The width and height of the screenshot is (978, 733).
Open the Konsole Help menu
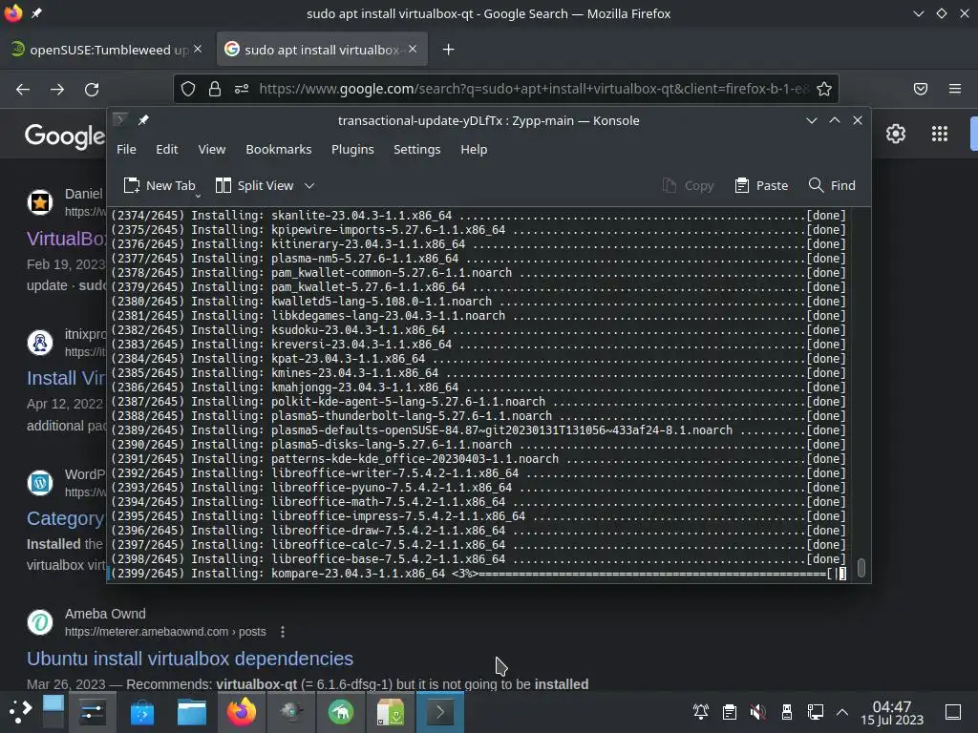pos(474,149)
